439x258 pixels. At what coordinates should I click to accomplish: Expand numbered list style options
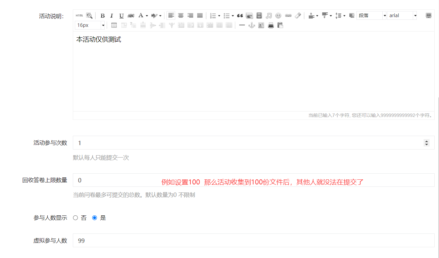coord(219,16)
